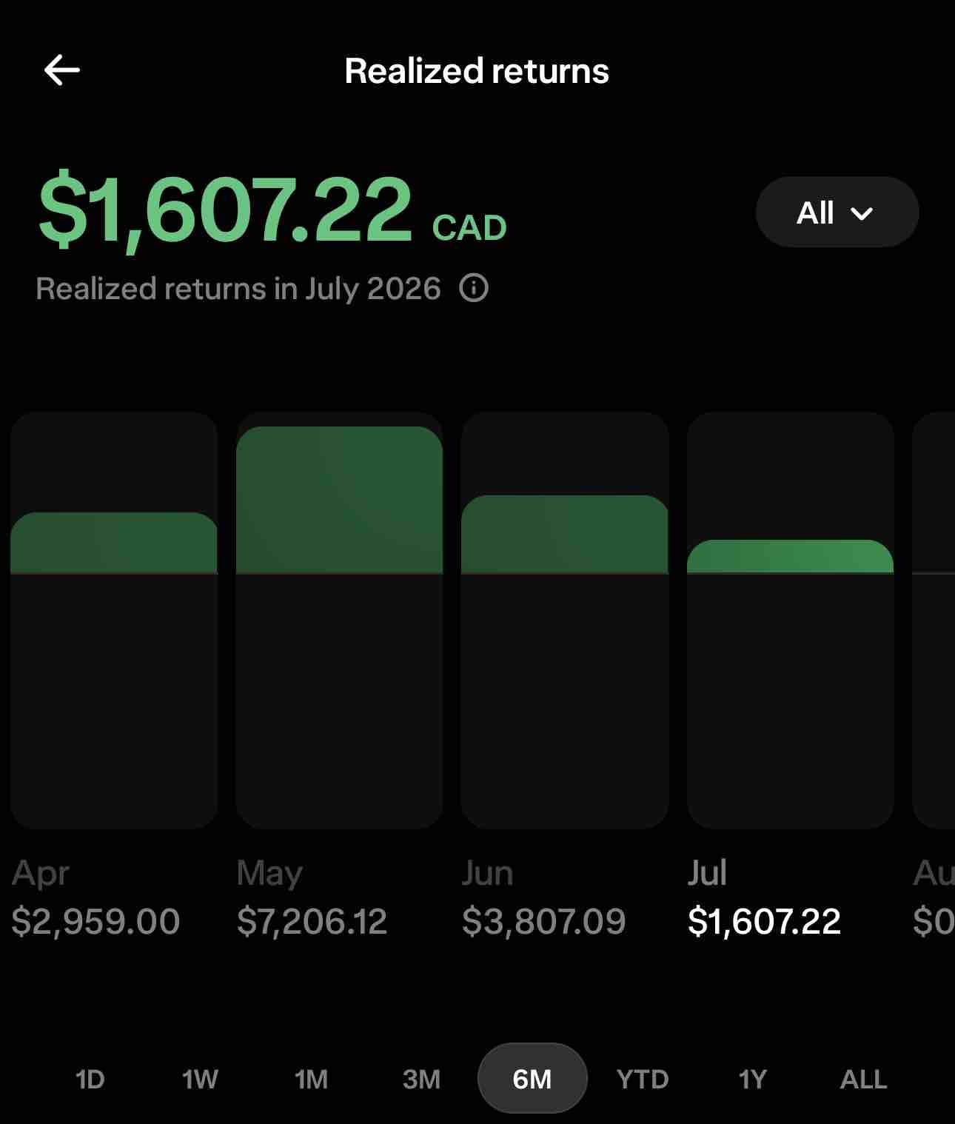
Task: Select the June returns bar
Action: 565,620
